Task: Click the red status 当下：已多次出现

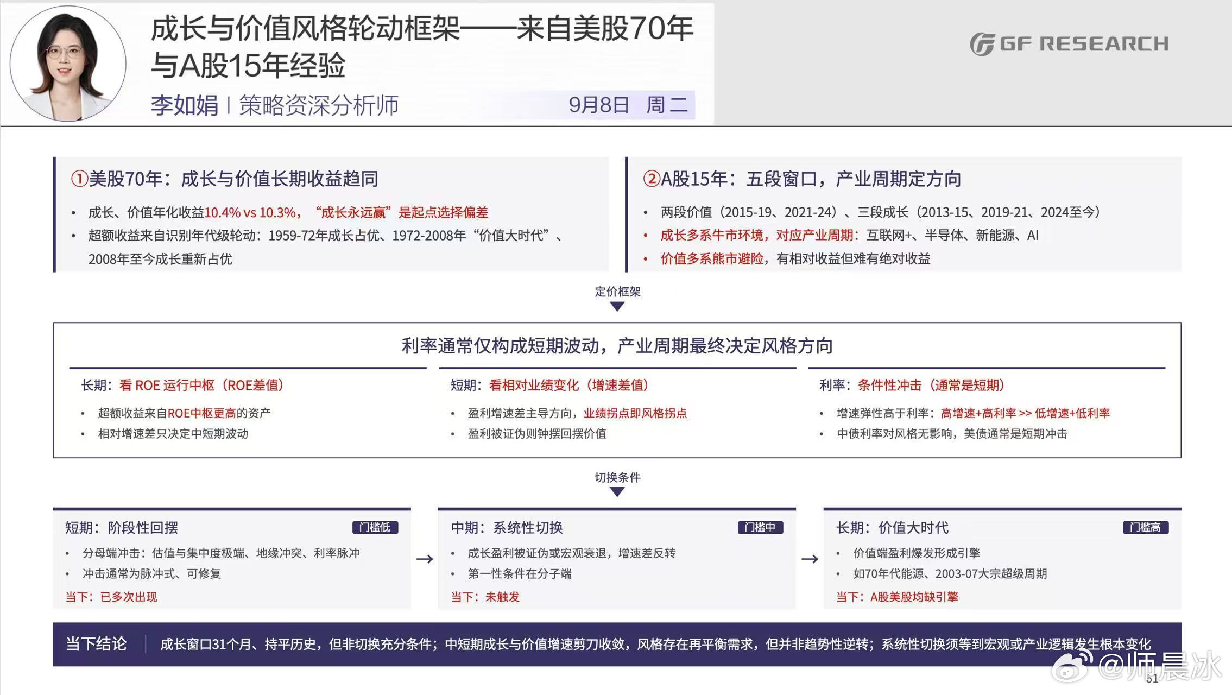Action: (111, 597)
